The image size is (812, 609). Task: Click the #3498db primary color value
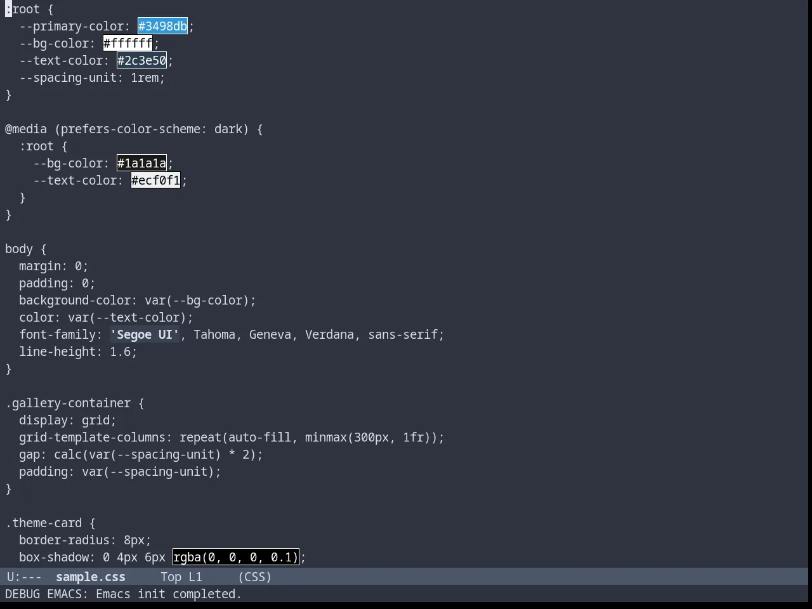click(162, 26)
